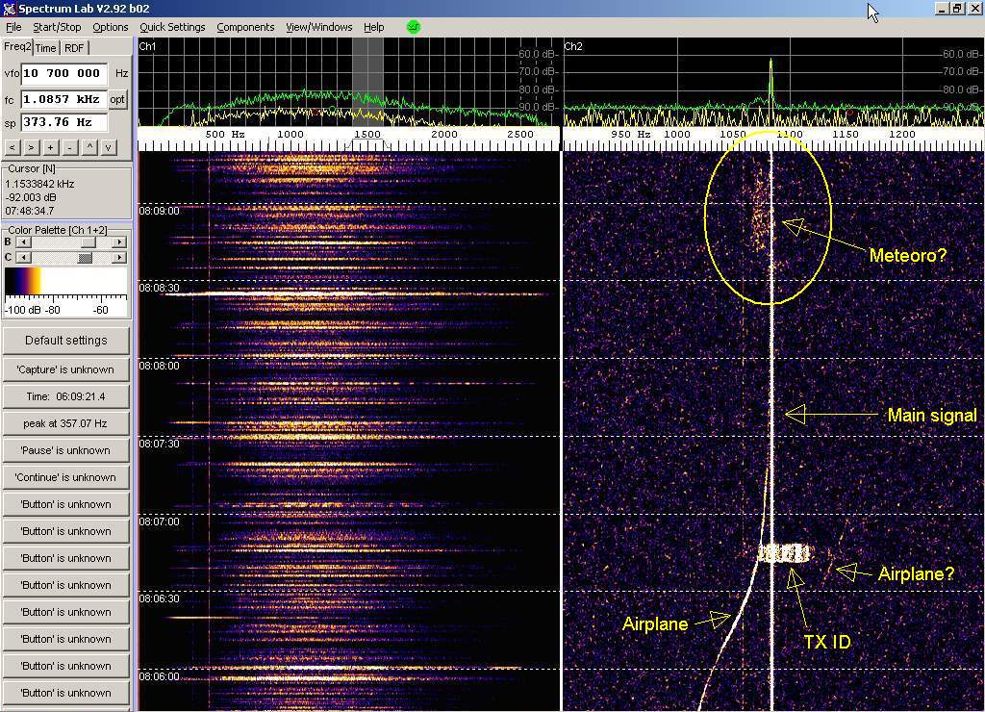
Task: Click the Default settings button
Action: tap(65, 341)
